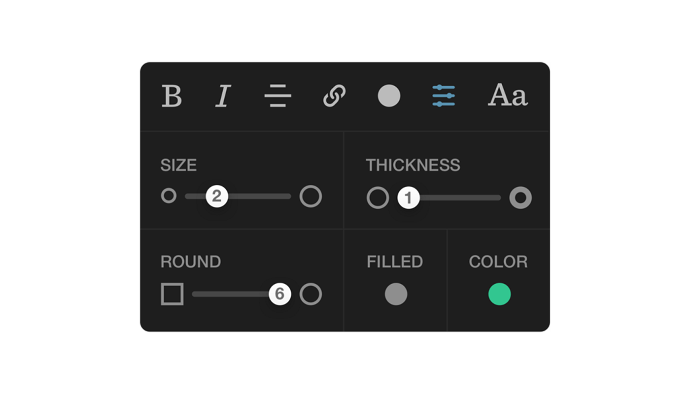Screen dimensions: 690x394
Task: Toggle the Filled gray circle option
Action: 396,294
